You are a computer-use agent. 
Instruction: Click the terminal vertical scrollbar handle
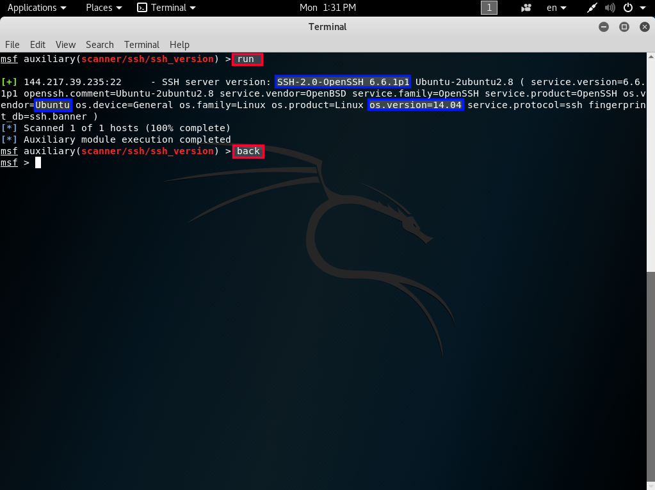tap(651, 377)
